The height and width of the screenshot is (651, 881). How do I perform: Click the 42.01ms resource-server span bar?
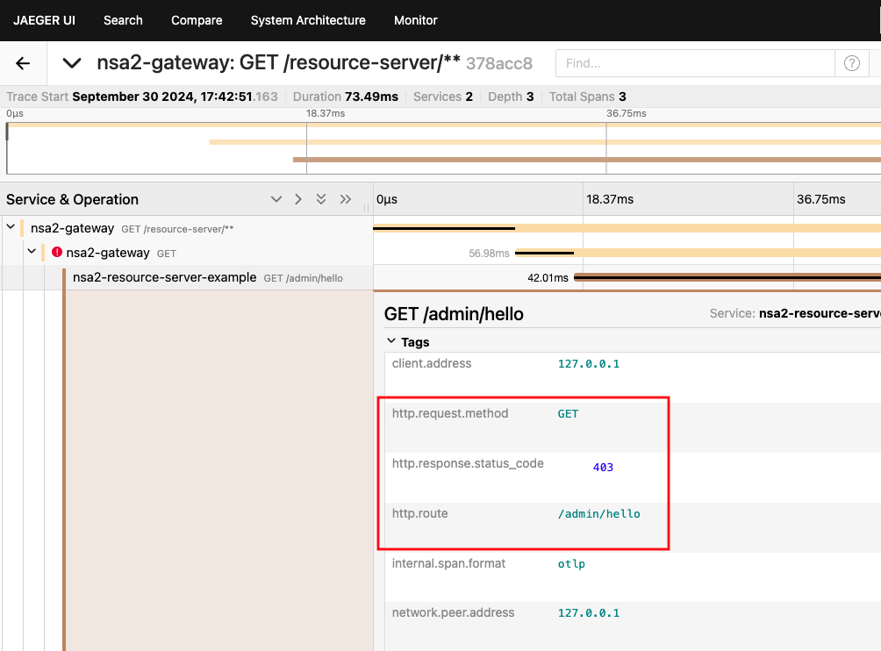(727, 277)
